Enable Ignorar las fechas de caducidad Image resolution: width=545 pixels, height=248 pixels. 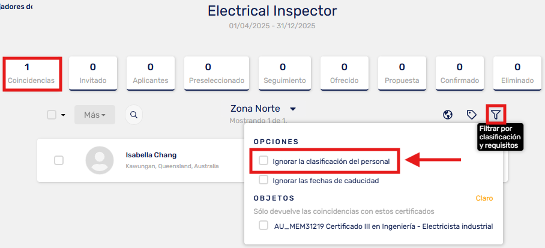(x=264, y=180)
